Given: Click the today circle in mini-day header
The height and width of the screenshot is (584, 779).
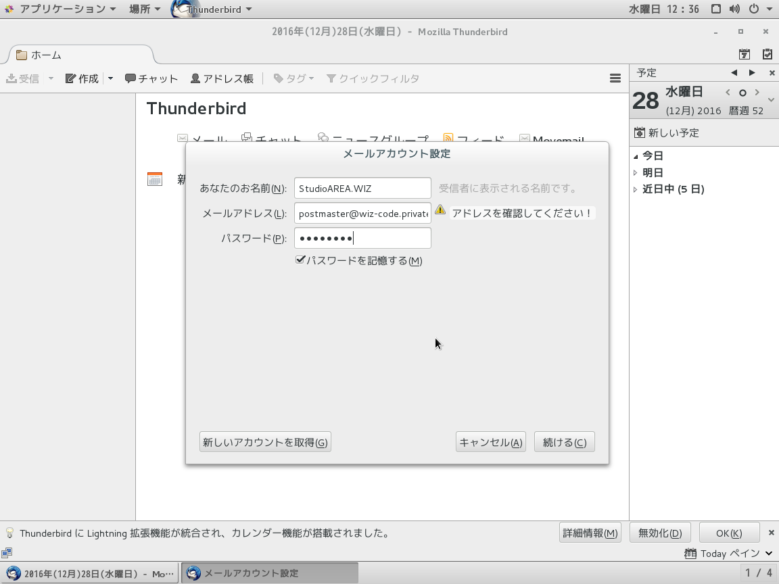Looking at the screenshot, I should [x=742, y=93].
